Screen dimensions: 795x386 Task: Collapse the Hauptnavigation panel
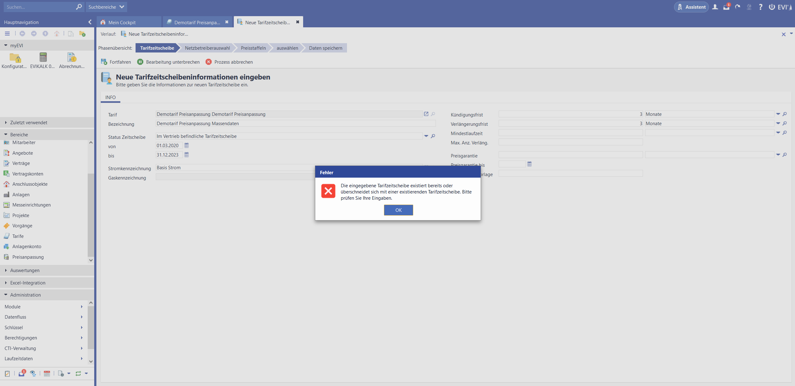pyautogui.click(x=90, y=22)
